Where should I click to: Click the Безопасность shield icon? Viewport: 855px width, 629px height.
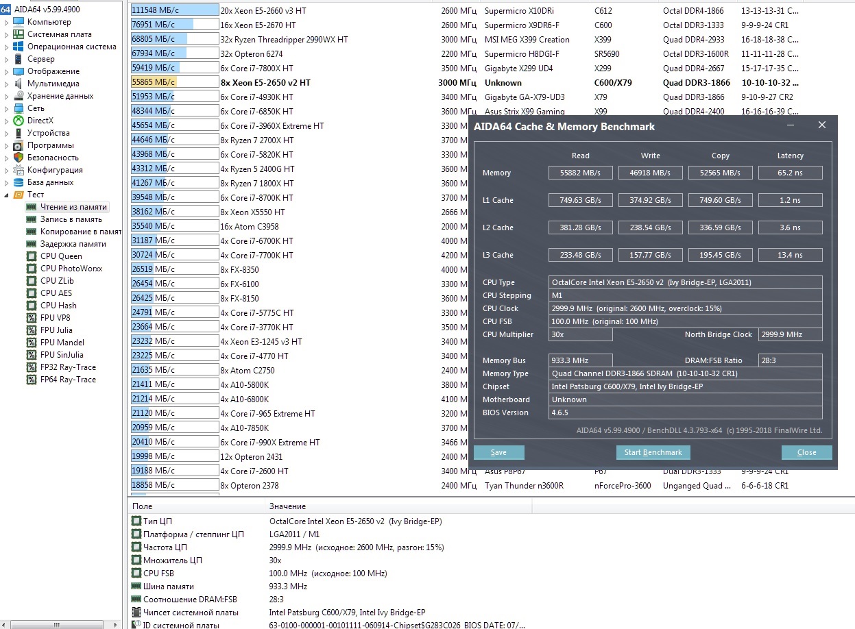pyautogui.click(x=19, y=158)
